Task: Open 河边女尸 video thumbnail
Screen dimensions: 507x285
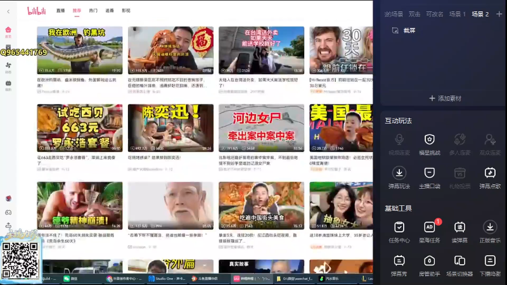Action: [261, 128]
